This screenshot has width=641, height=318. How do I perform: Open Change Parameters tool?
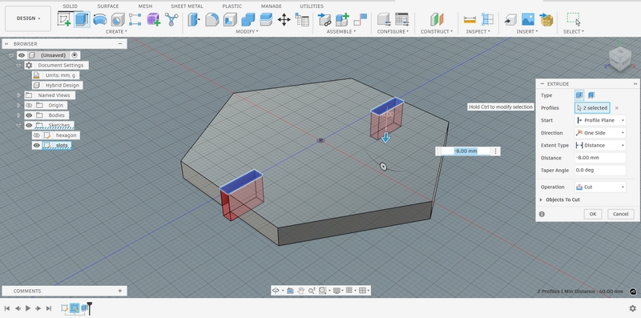click(x=302, y=19)
